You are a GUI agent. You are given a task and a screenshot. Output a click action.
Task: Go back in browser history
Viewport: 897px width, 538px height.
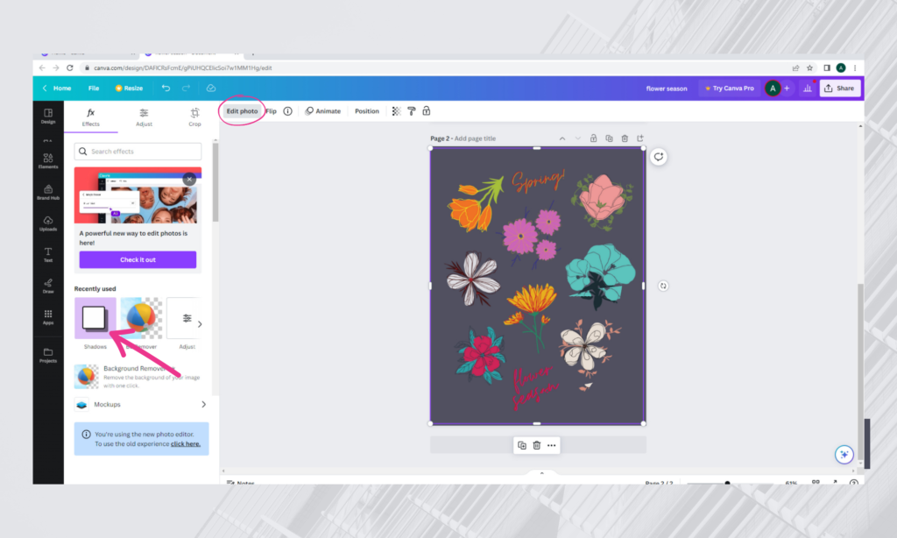coord(42,67)
